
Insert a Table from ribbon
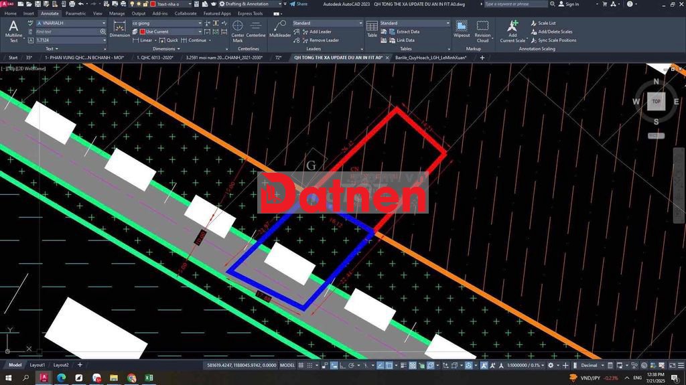372,29
